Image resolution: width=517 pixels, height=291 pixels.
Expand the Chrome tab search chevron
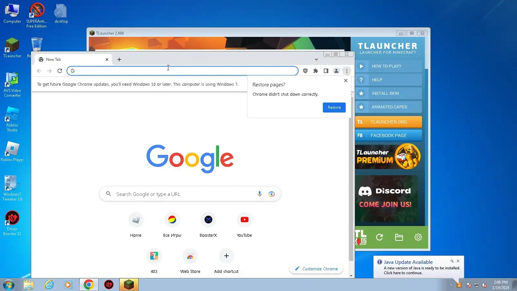[x=316, y=59]
